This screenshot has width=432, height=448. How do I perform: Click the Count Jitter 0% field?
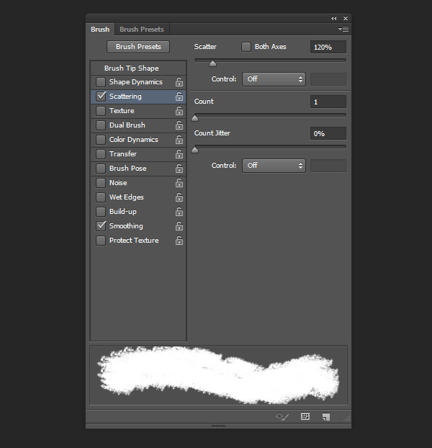(x=328, y=133)
